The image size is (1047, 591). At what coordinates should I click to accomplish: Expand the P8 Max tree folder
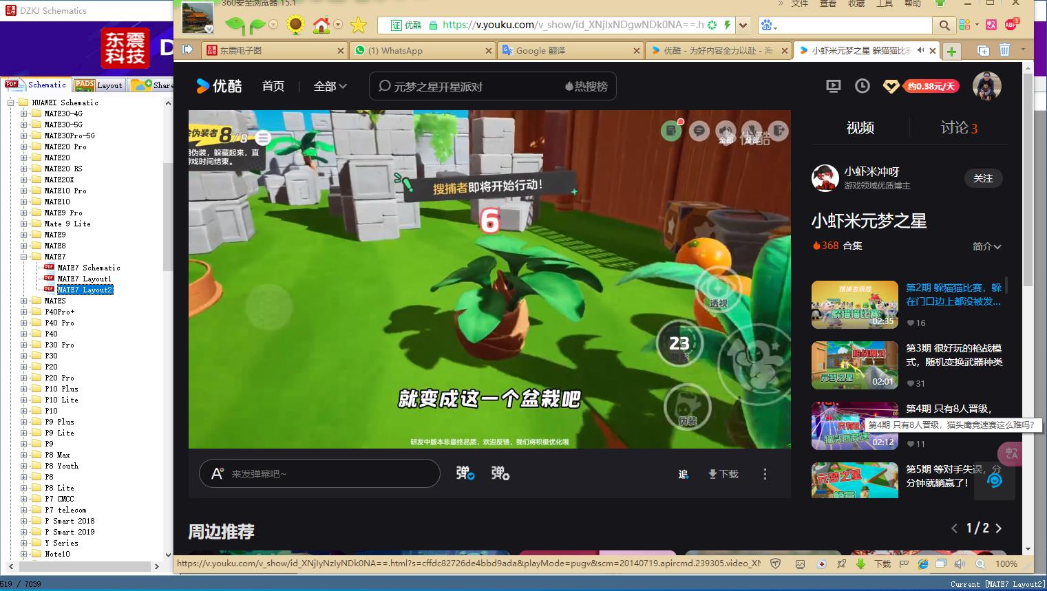[24, 455]
